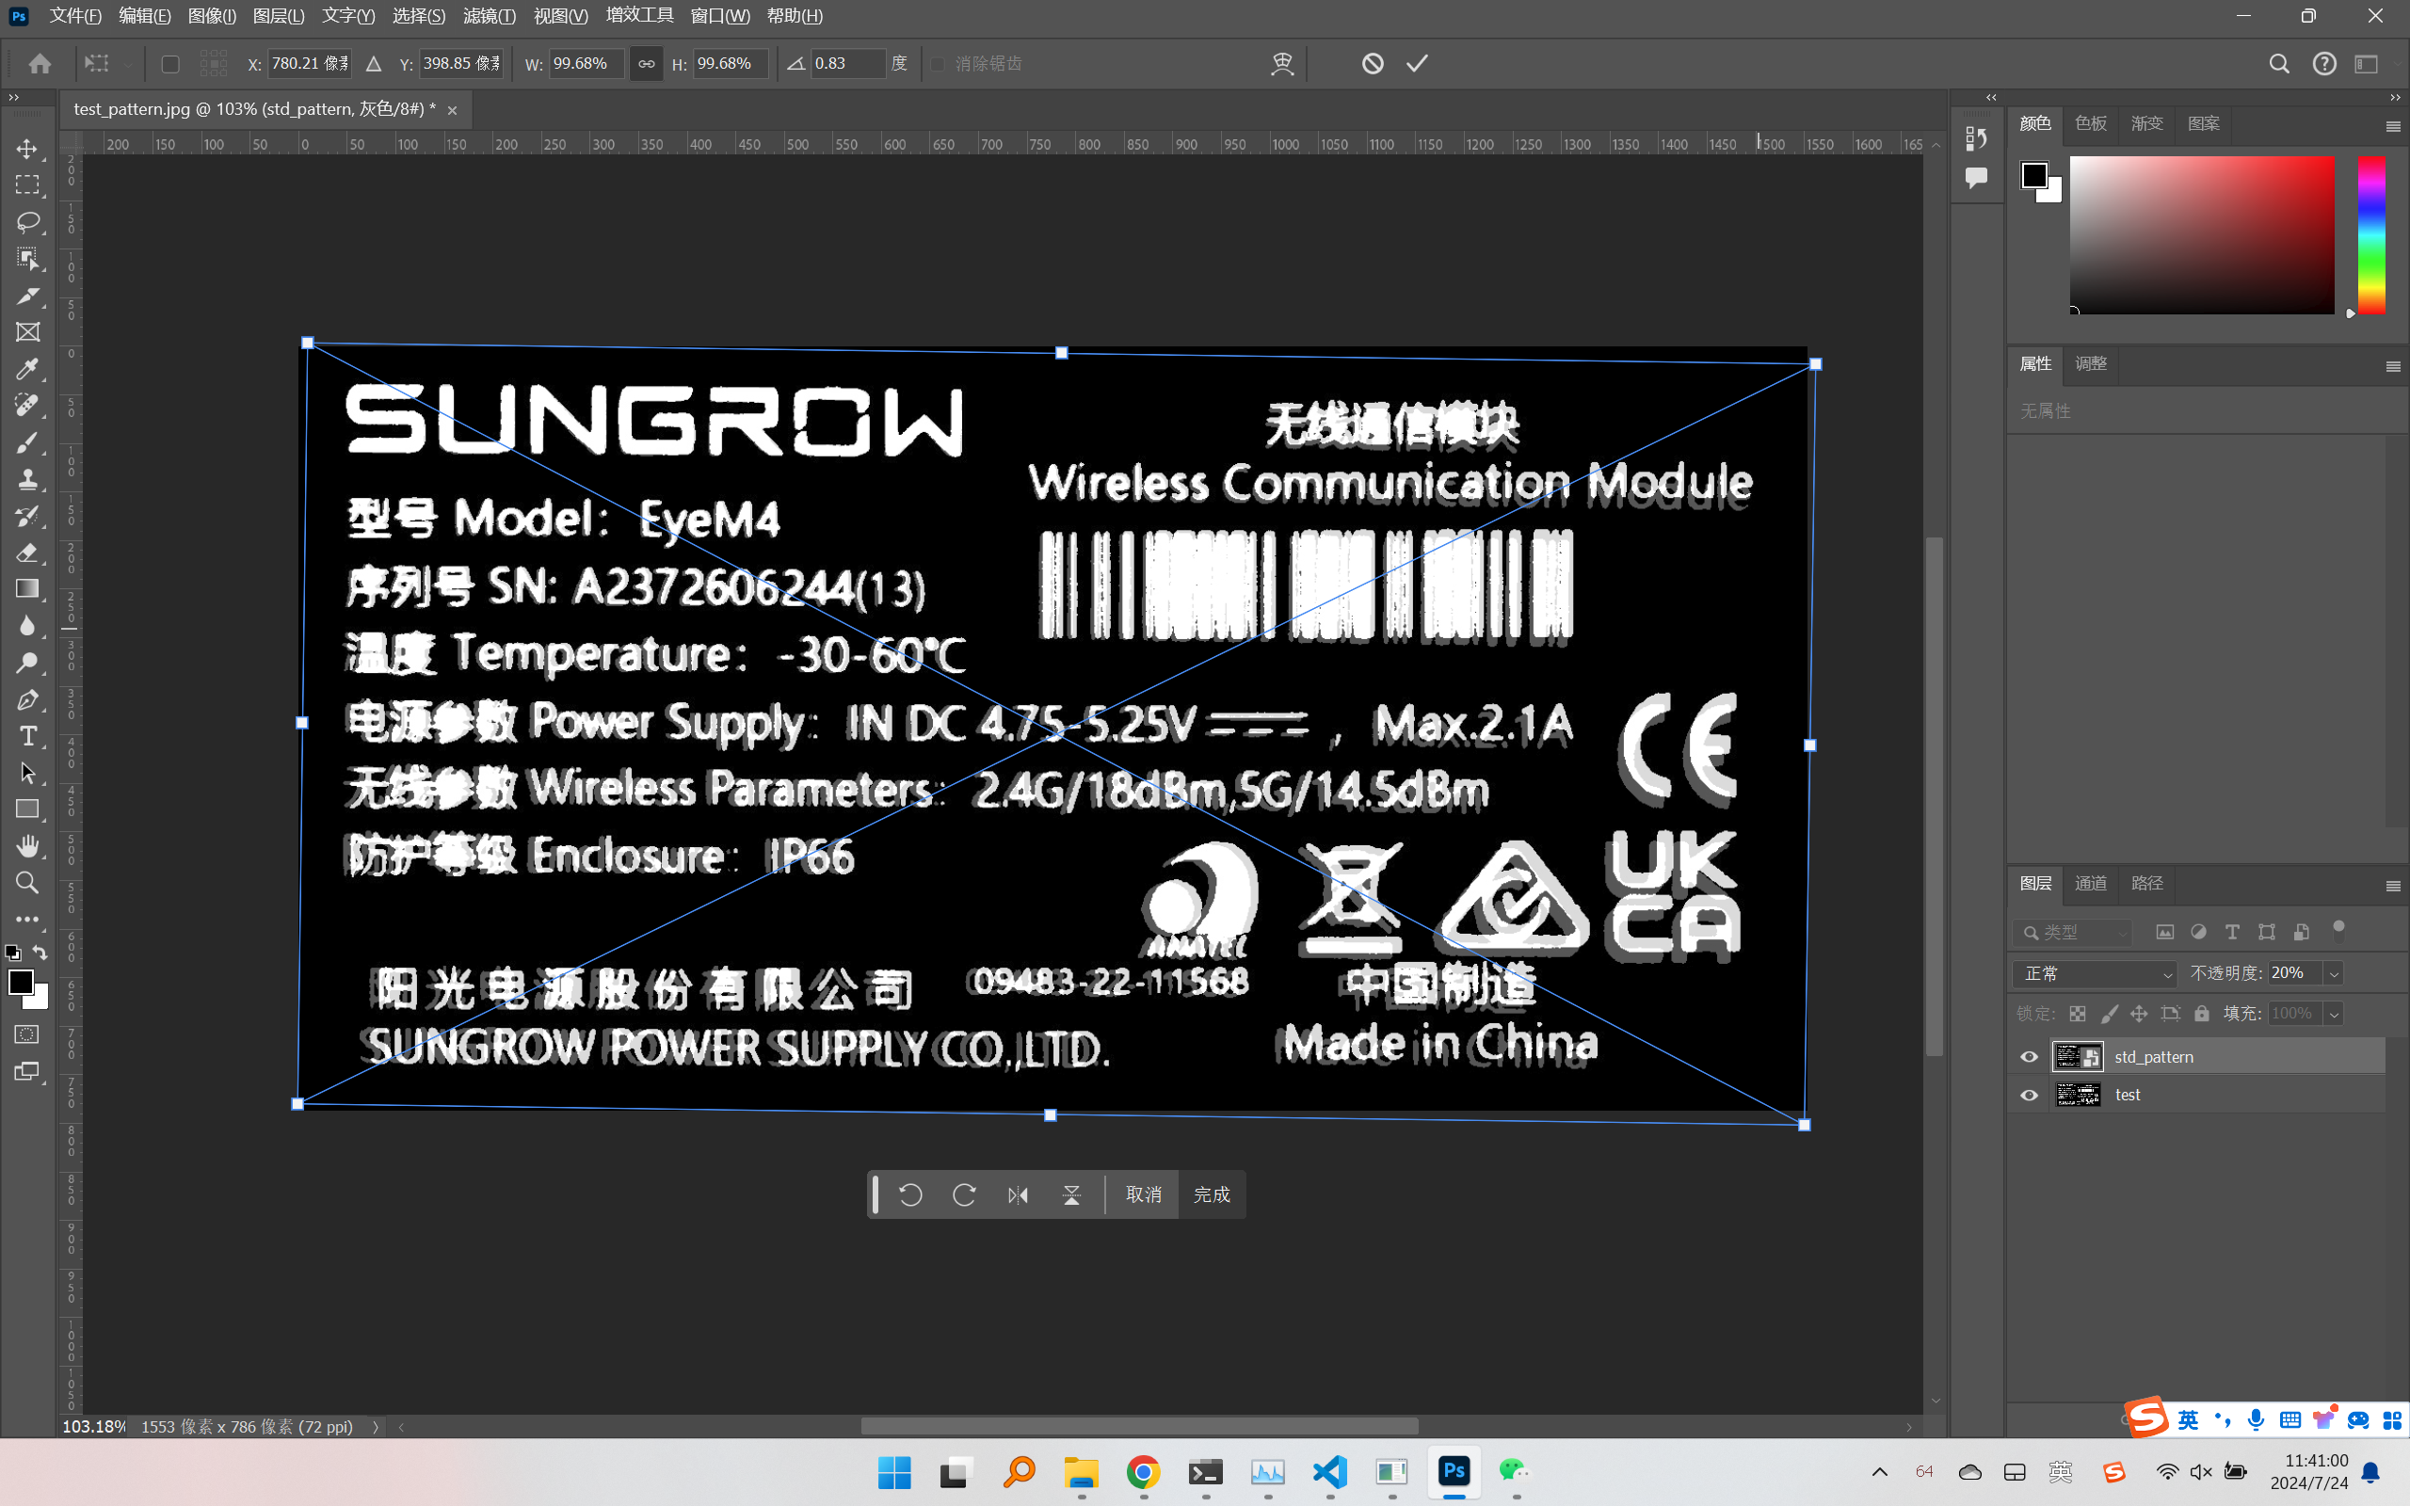Open the Color panel menu
This screenshot has width=2410, height=1506.
coord(2392,126)
